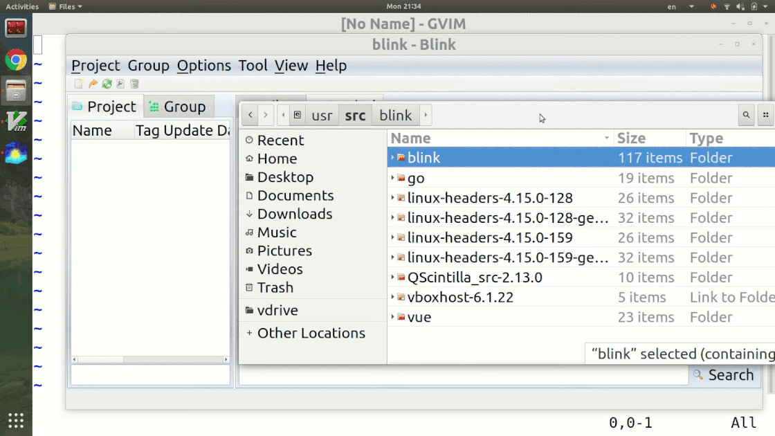Screen dimensions: 775x436
Task: Open the Blink dock icon
Action: pyautogui.click(x=16, y=153)
